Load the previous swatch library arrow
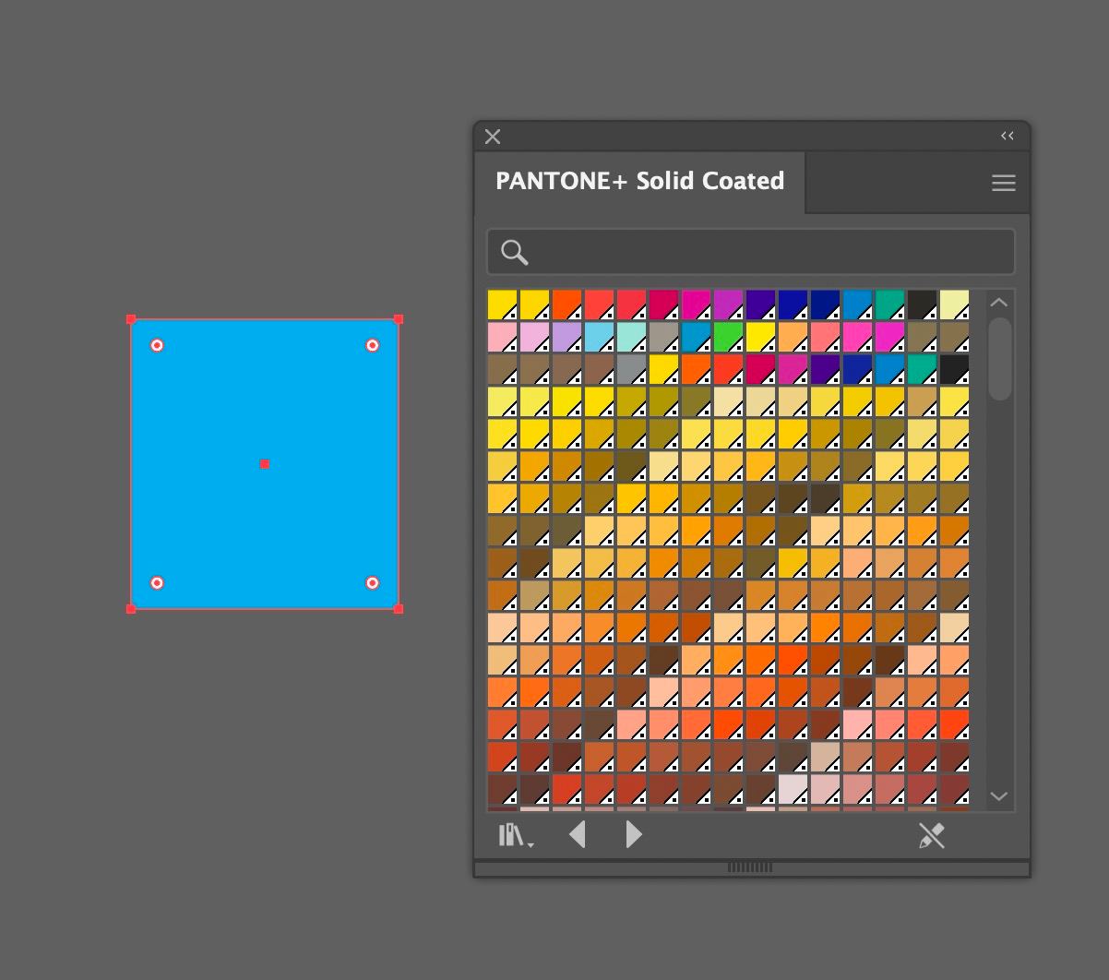The height and width of the screenshot is (980, 1109). (x=578, y=835)
